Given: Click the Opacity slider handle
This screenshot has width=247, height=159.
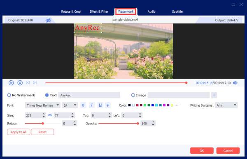Looking at the screenshot, I should click(138, 124).
